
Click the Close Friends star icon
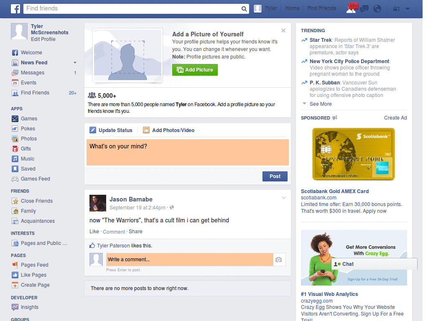click(x=15, y=201)
